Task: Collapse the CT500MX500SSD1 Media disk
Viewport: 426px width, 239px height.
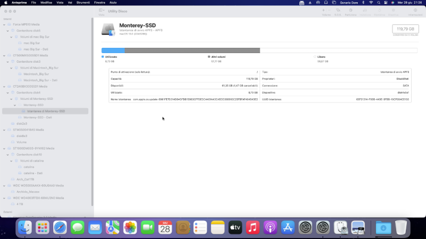Action: [4, 56]
